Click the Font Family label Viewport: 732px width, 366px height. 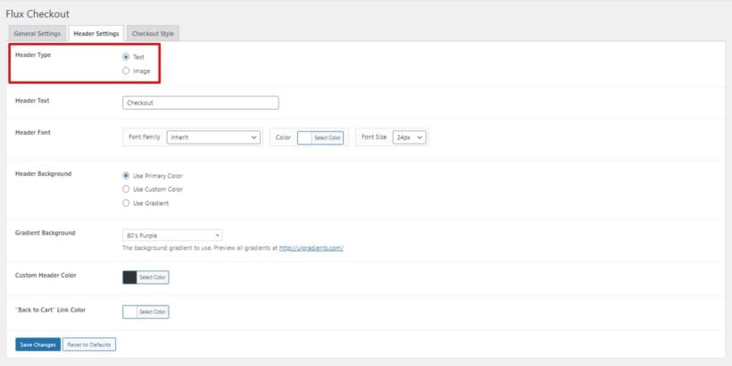(x=145, y=137)
